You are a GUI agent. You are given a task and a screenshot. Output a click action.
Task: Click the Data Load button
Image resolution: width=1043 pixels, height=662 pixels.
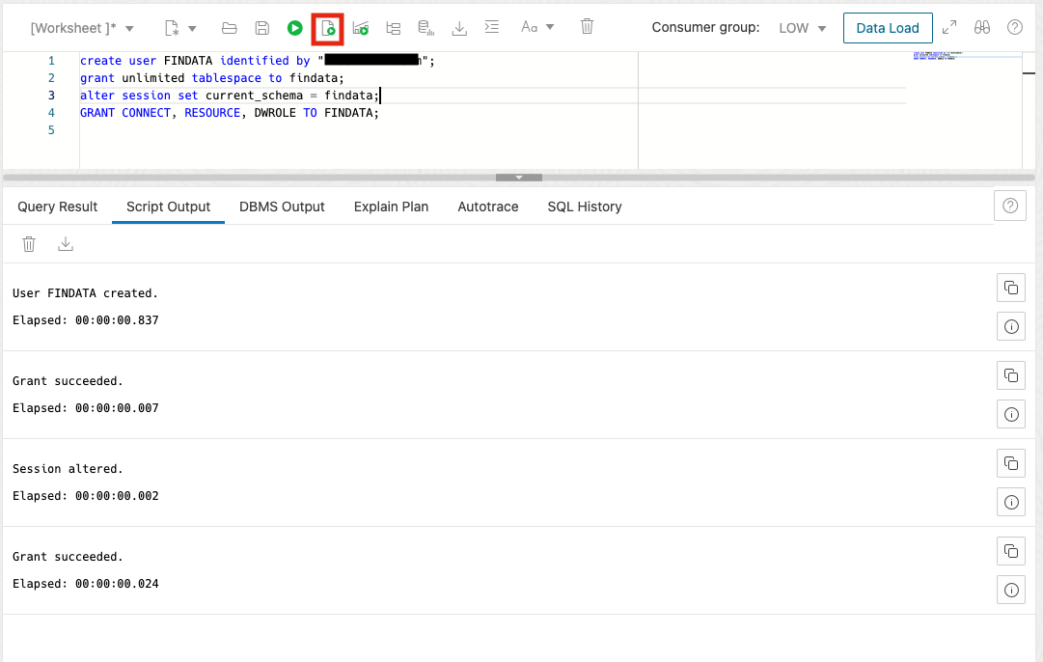[888, 28]
